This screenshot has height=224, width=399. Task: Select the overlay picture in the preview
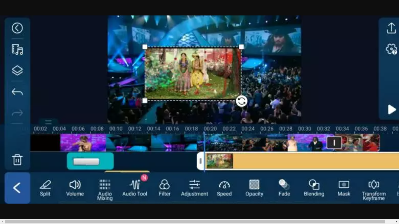(x=193, y=74)
